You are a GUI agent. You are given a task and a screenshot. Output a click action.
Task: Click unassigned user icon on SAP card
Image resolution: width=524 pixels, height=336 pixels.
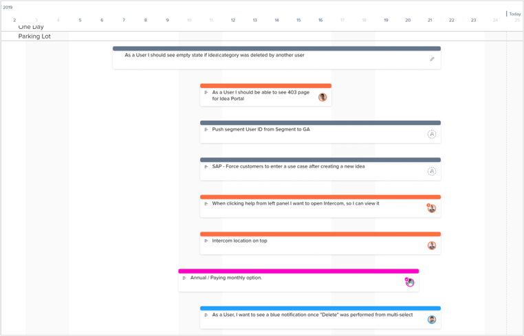click(432, 172)
